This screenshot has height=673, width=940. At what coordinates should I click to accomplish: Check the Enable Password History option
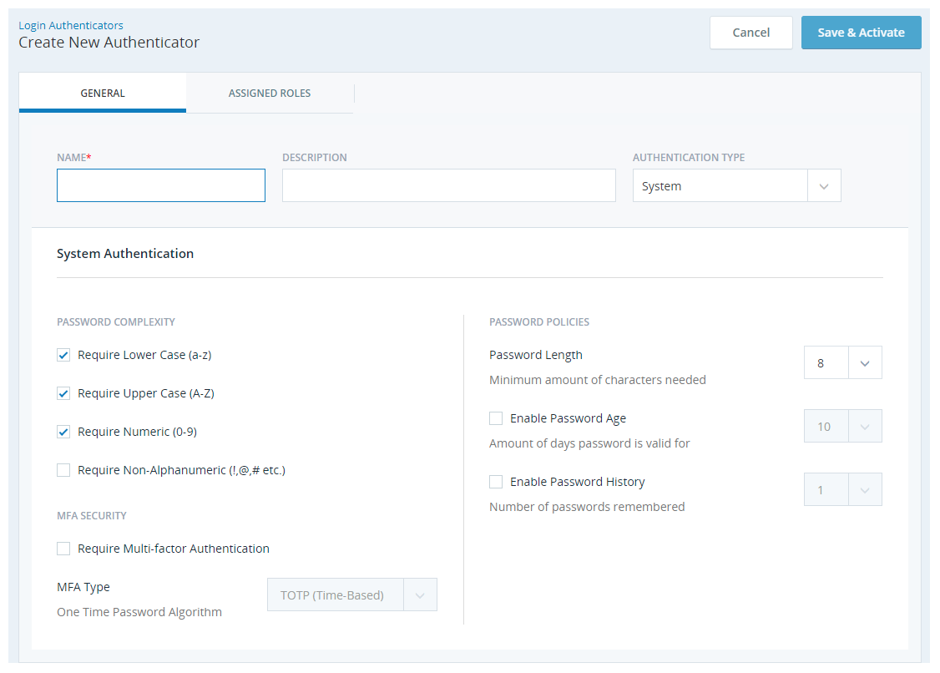coord(496,481)
